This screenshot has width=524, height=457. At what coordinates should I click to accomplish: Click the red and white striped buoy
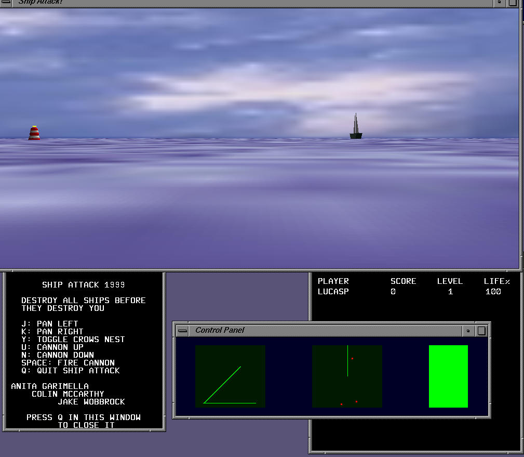(x=34, y=134)
